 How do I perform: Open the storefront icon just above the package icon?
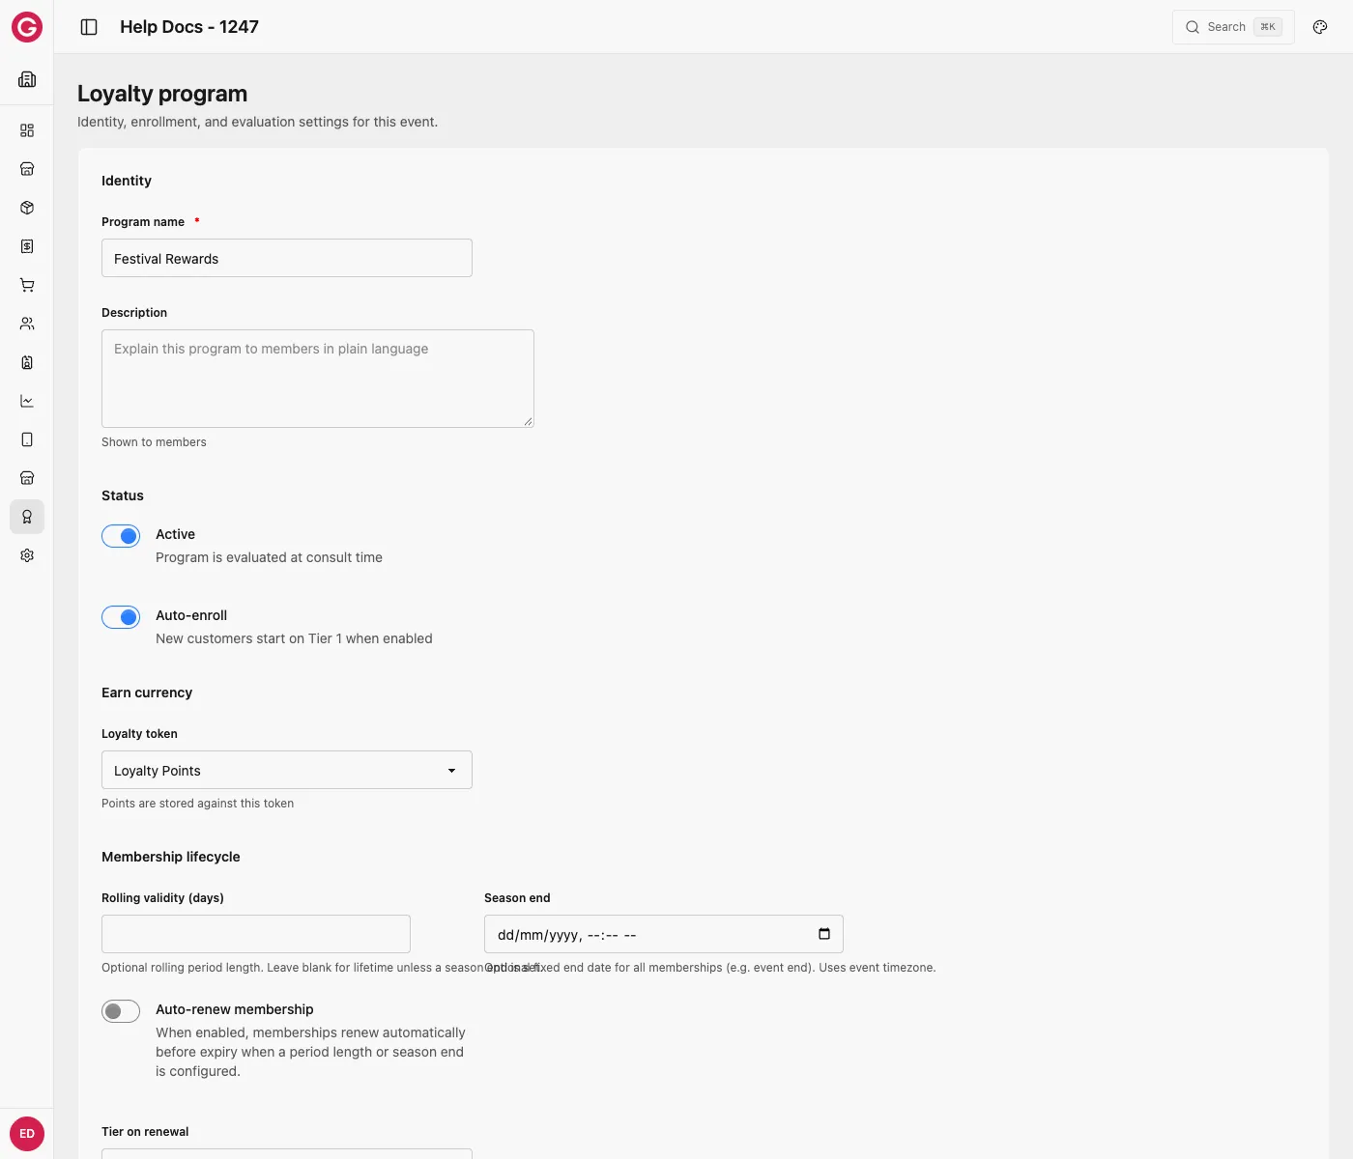click(x=27, y=169)
